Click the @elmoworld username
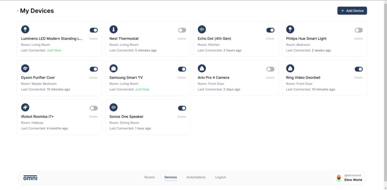Image resolution: width=387 pixels, height=190 pixels. tap(353, 176)
